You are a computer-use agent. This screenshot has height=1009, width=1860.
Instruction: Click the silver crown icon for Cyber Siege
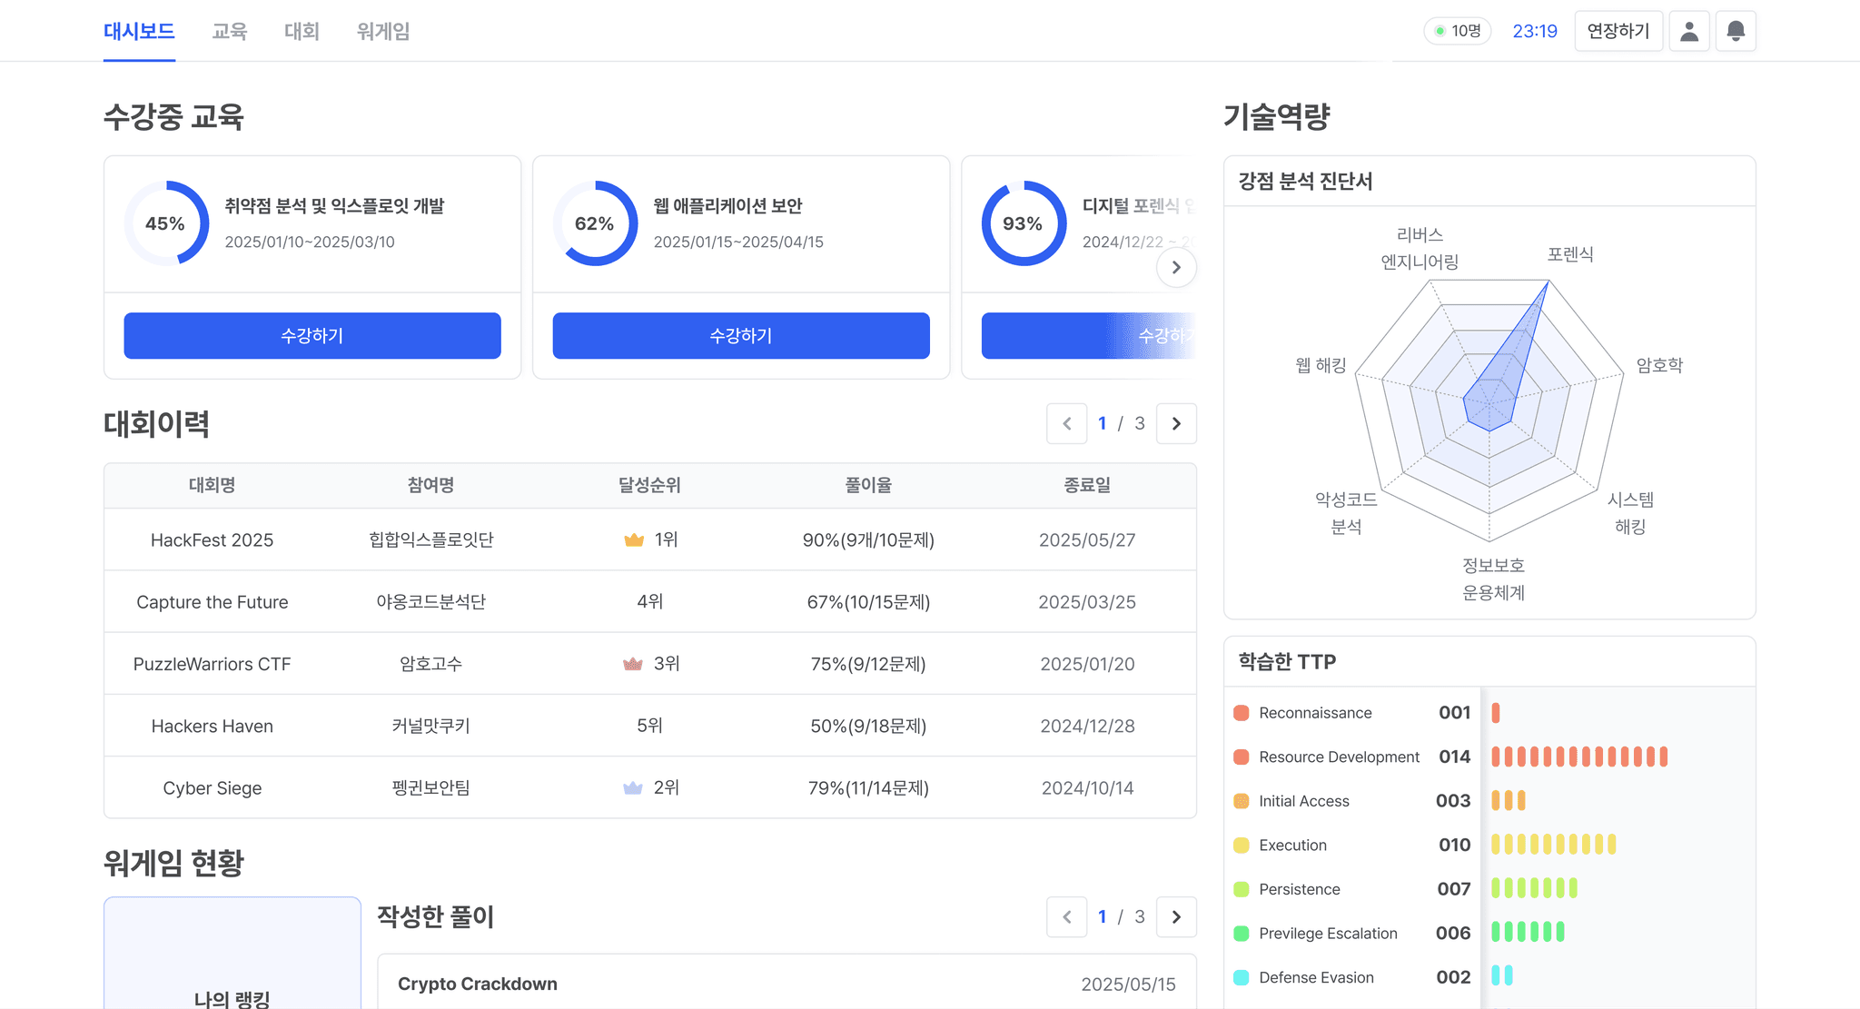(633, 788)
